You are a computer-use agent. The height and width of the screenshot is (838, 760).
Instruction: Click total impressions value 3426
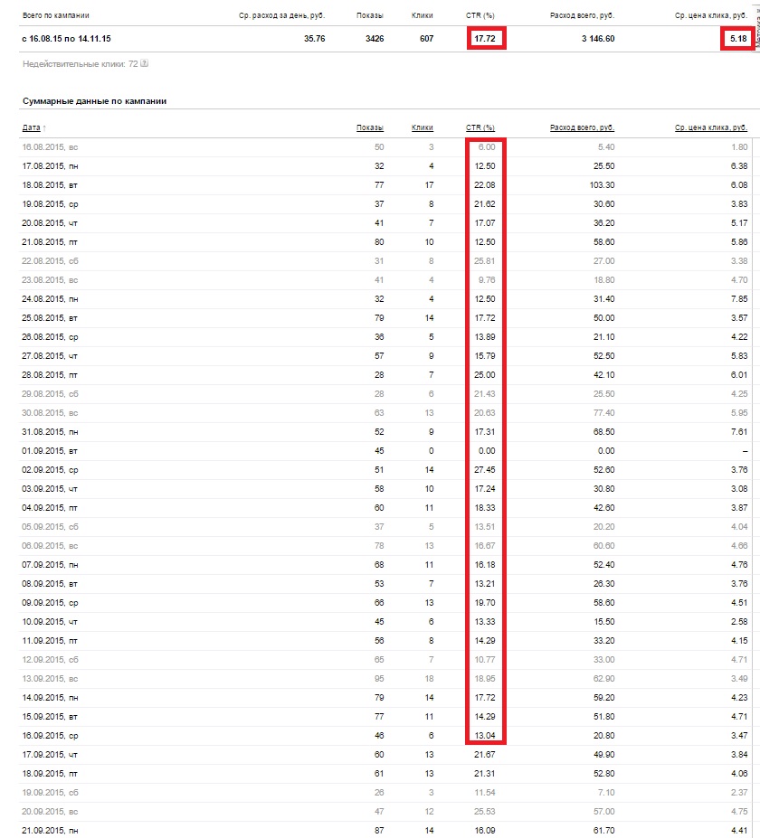375,39
